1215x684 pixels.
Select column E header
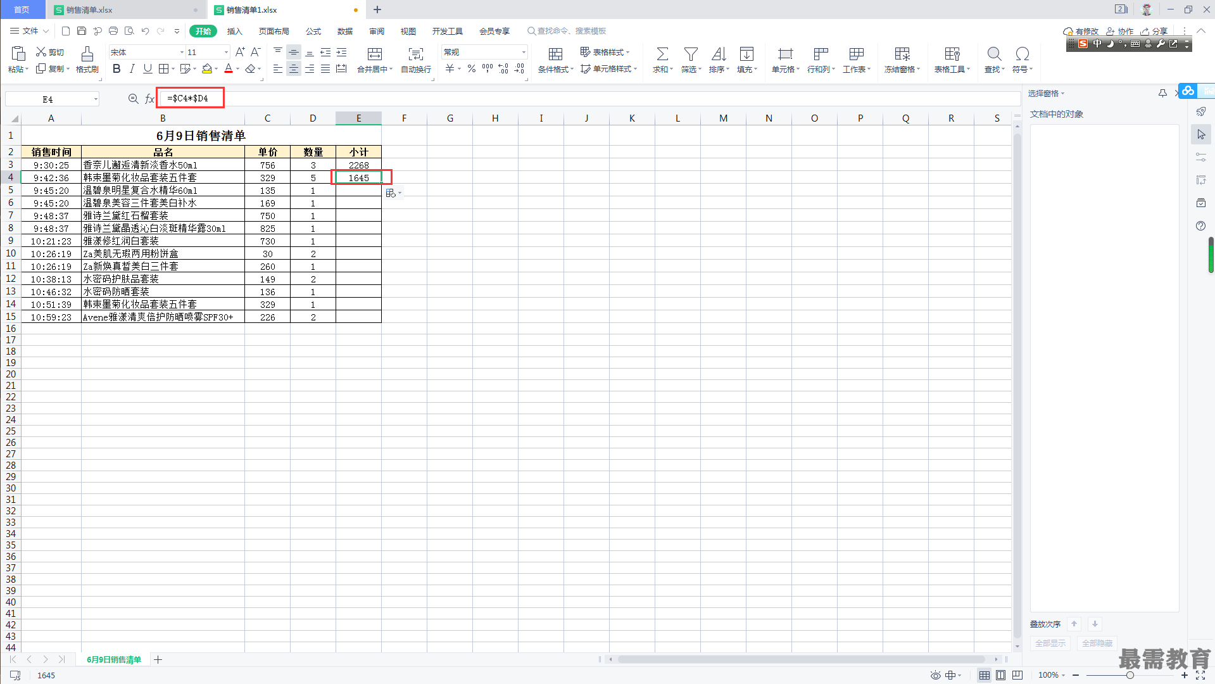tap(358, 118)
